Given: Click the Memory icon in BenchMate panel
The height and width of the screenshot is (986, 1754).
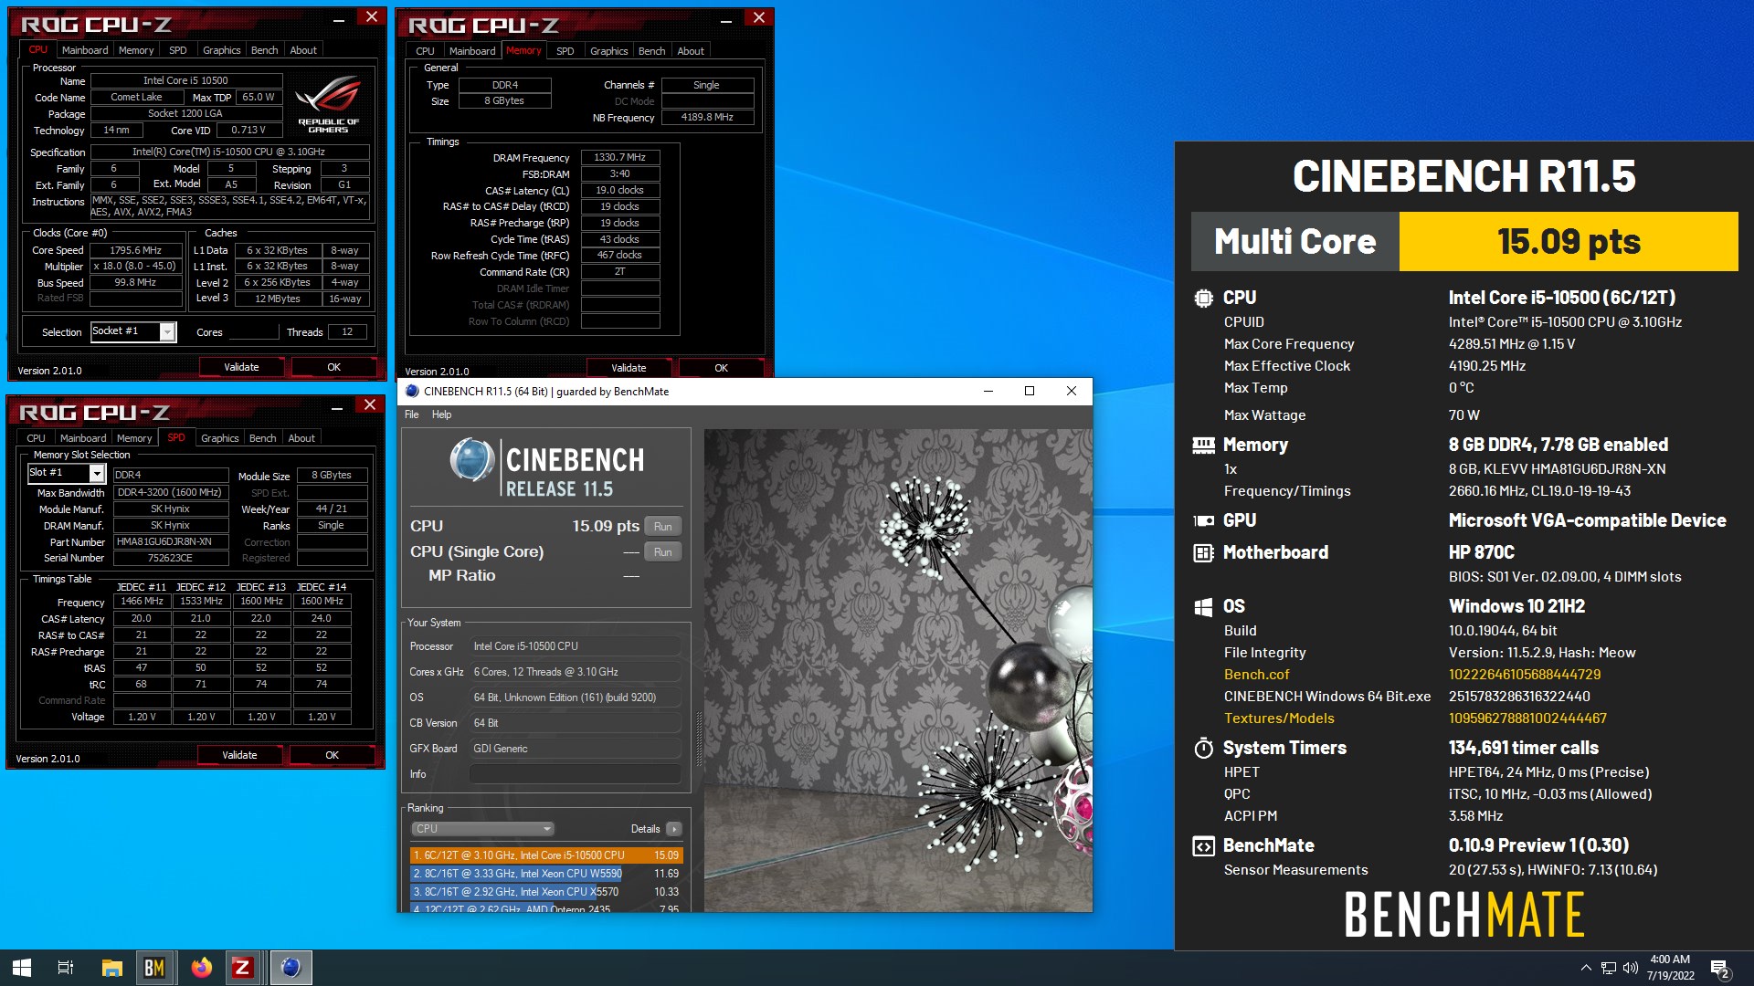Looking at the screenshot, I should coord(1203,445).
